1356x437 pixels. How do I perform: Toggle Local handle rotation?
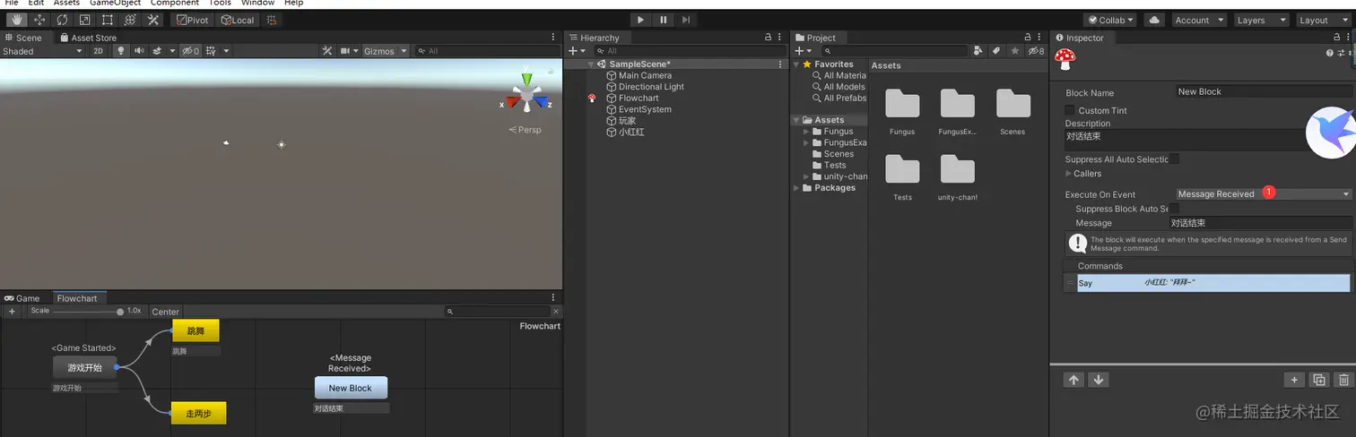point(238,20)
